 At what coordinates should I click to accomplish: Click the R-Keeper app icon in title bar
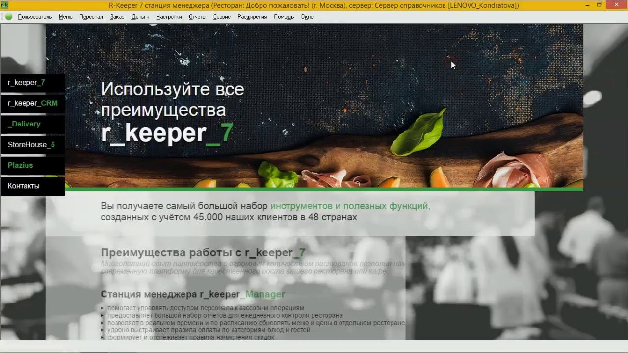pyautogui.click(x=5, y=5)
